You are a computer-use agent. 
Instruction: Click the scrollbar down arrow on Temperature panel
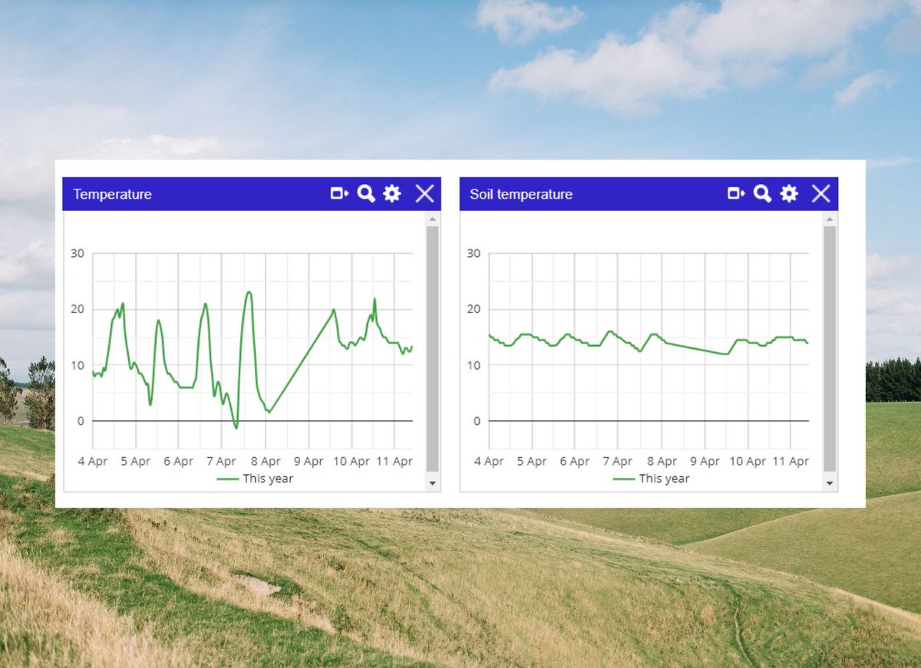(x=431, y=482)
